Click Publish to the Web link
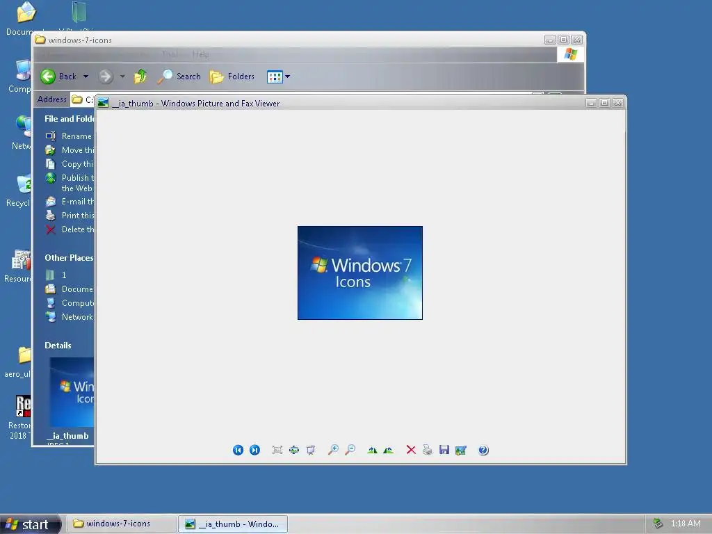712x534 pixels. point(70,183)
